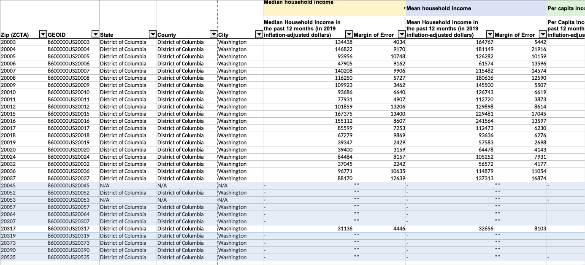The width and height of the screenshot is (585, 265).
Task: Select the Washington city cell in row 20008
Action: coord(240,78)
